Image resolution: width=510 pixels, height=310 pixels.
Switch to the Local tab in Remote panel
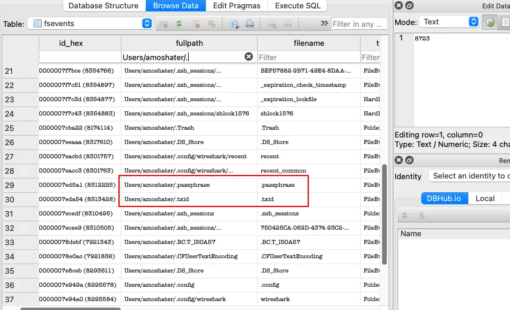pyautogui.click(x=485, y=198)
